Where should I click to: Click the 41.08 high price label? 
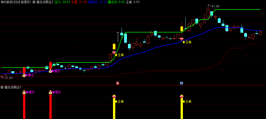point(215,6)
